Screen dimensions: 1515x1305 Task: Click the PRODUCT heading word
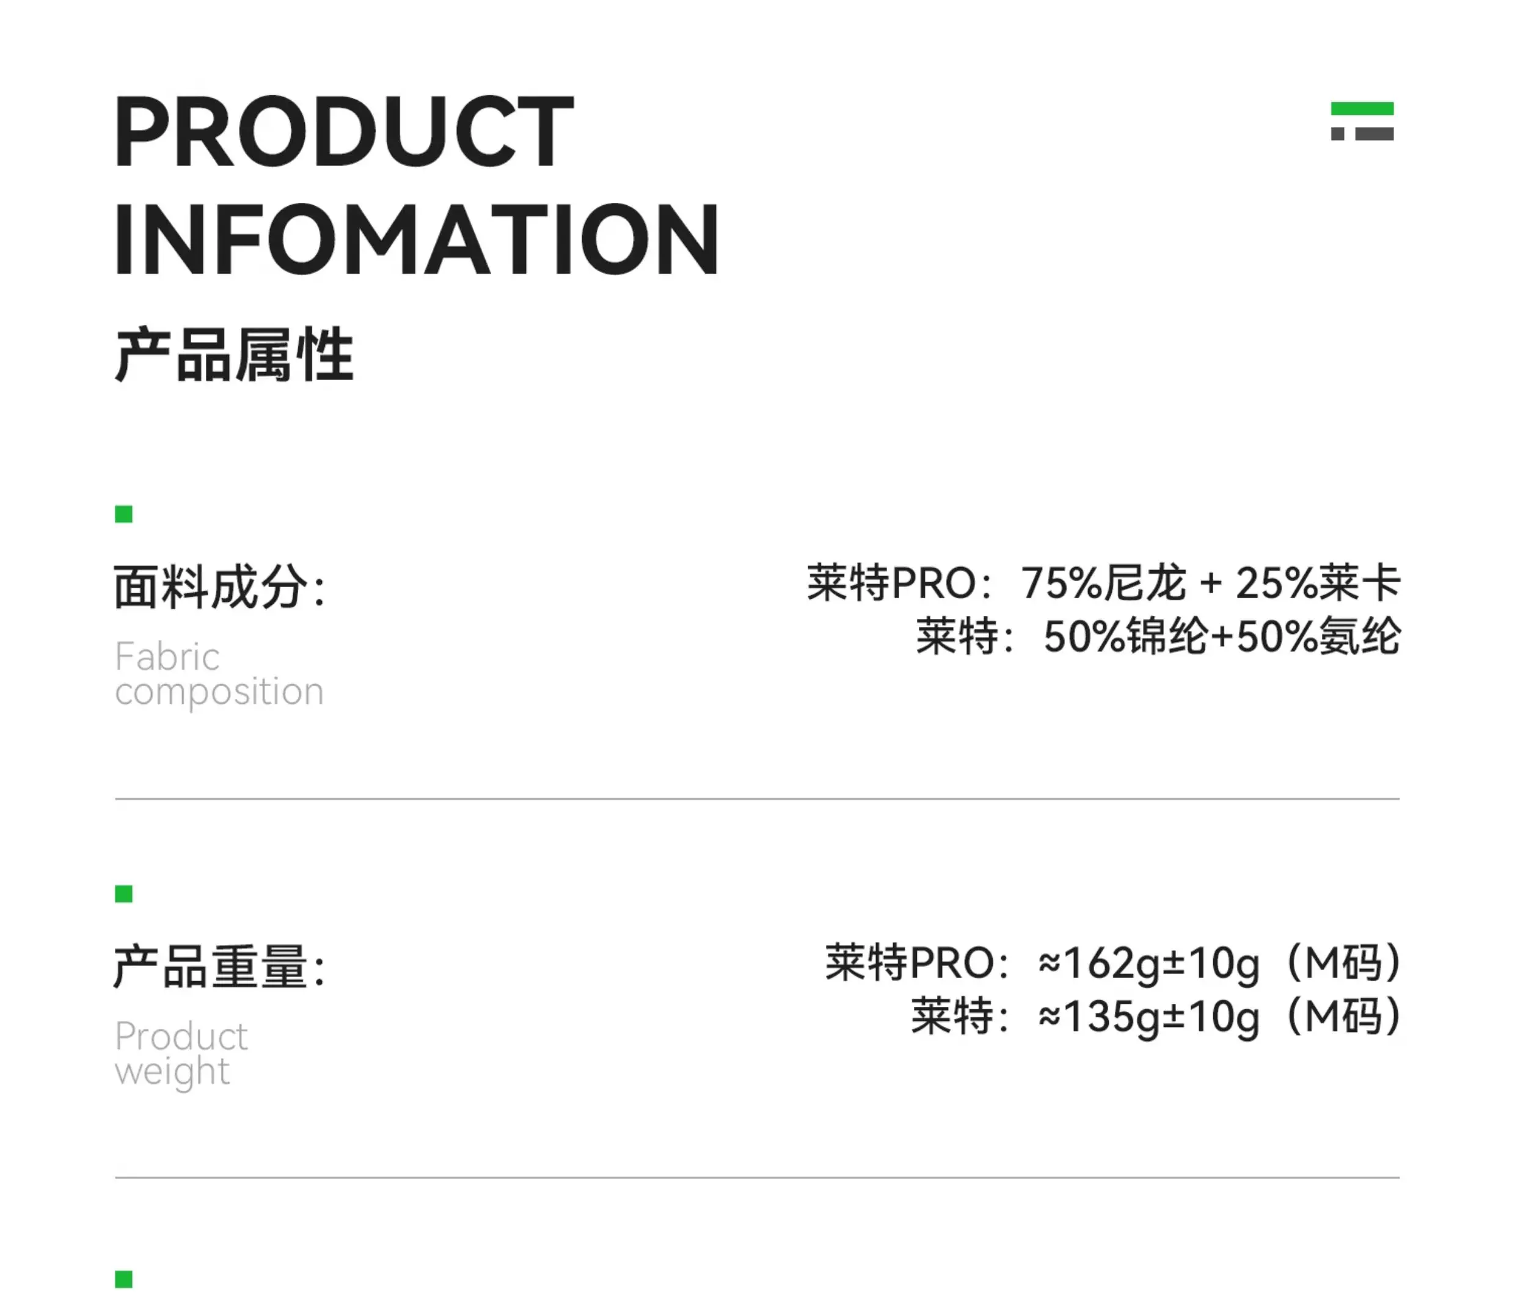coord(344,131)
